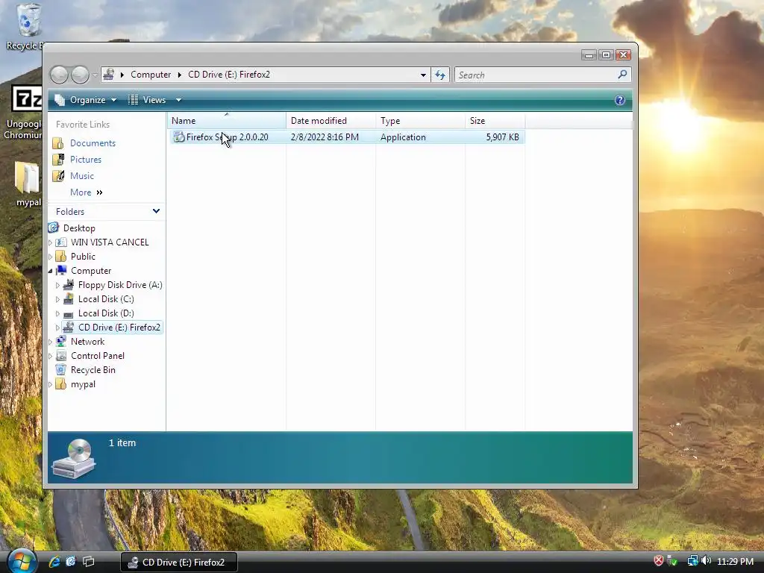Sort by the Name column header
This screenshot has height=573, width=764.
click(x=227, y=121)
